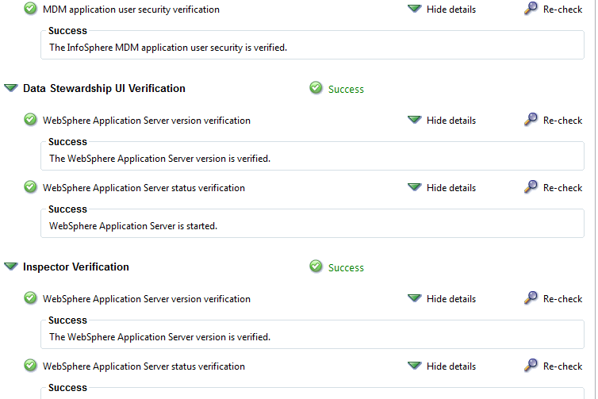Click check icon for Data Stewardship WebSphere status verification
The image size is (598, 399).
click(x=30, y=187)
